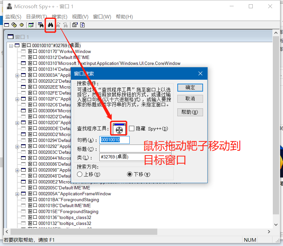Click the 取消 button in the dialog

(x=190, y=99)
